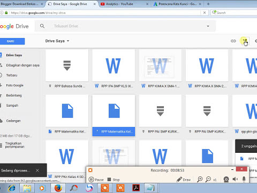Click the 2 unggahan upload panel header
Viewport: 257px width, 193px height.
(x=246, y=146)
